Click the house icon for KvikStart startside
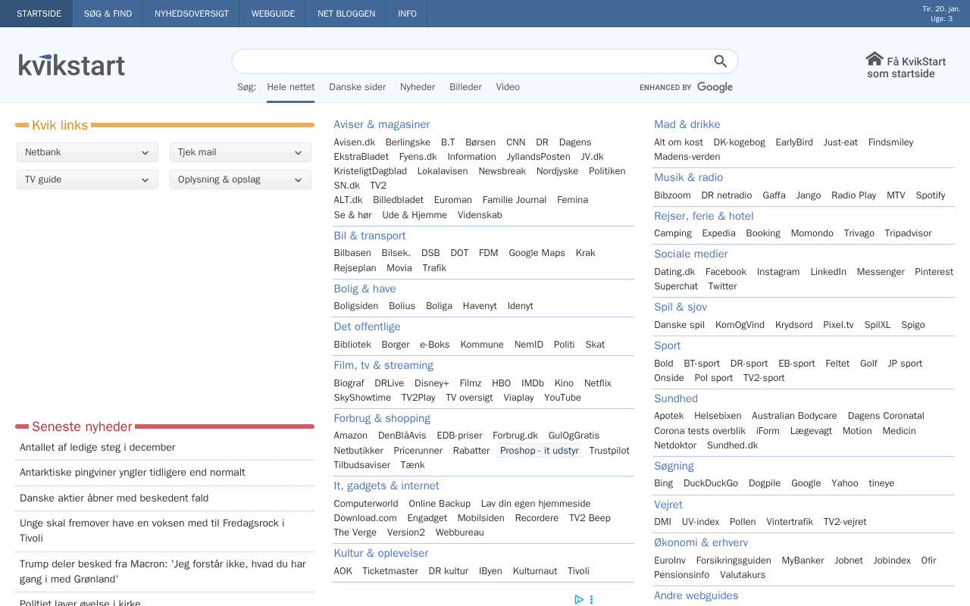 coord(875,59)
